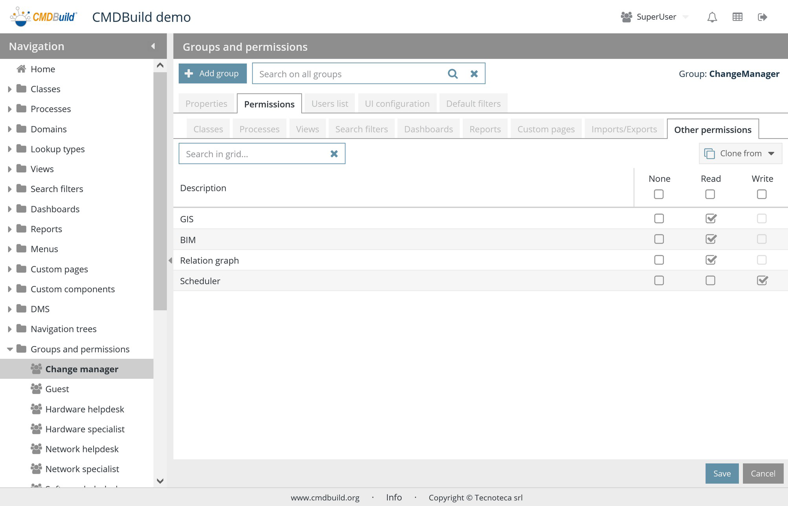Click the Home icon in navigation

click(22, 69)
